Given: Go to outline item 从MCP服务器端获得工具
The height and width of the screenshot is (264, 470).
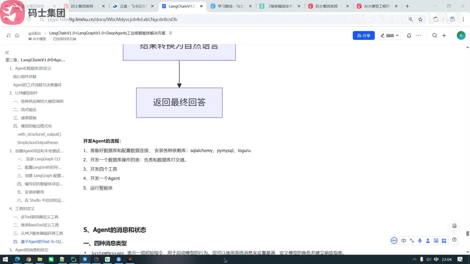Looking at the screenshot, I should click(x=38, y=233).
